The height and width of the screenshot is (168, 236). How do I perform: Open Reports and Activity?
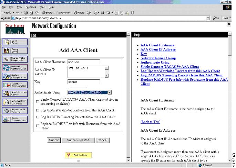click(15, 111)
